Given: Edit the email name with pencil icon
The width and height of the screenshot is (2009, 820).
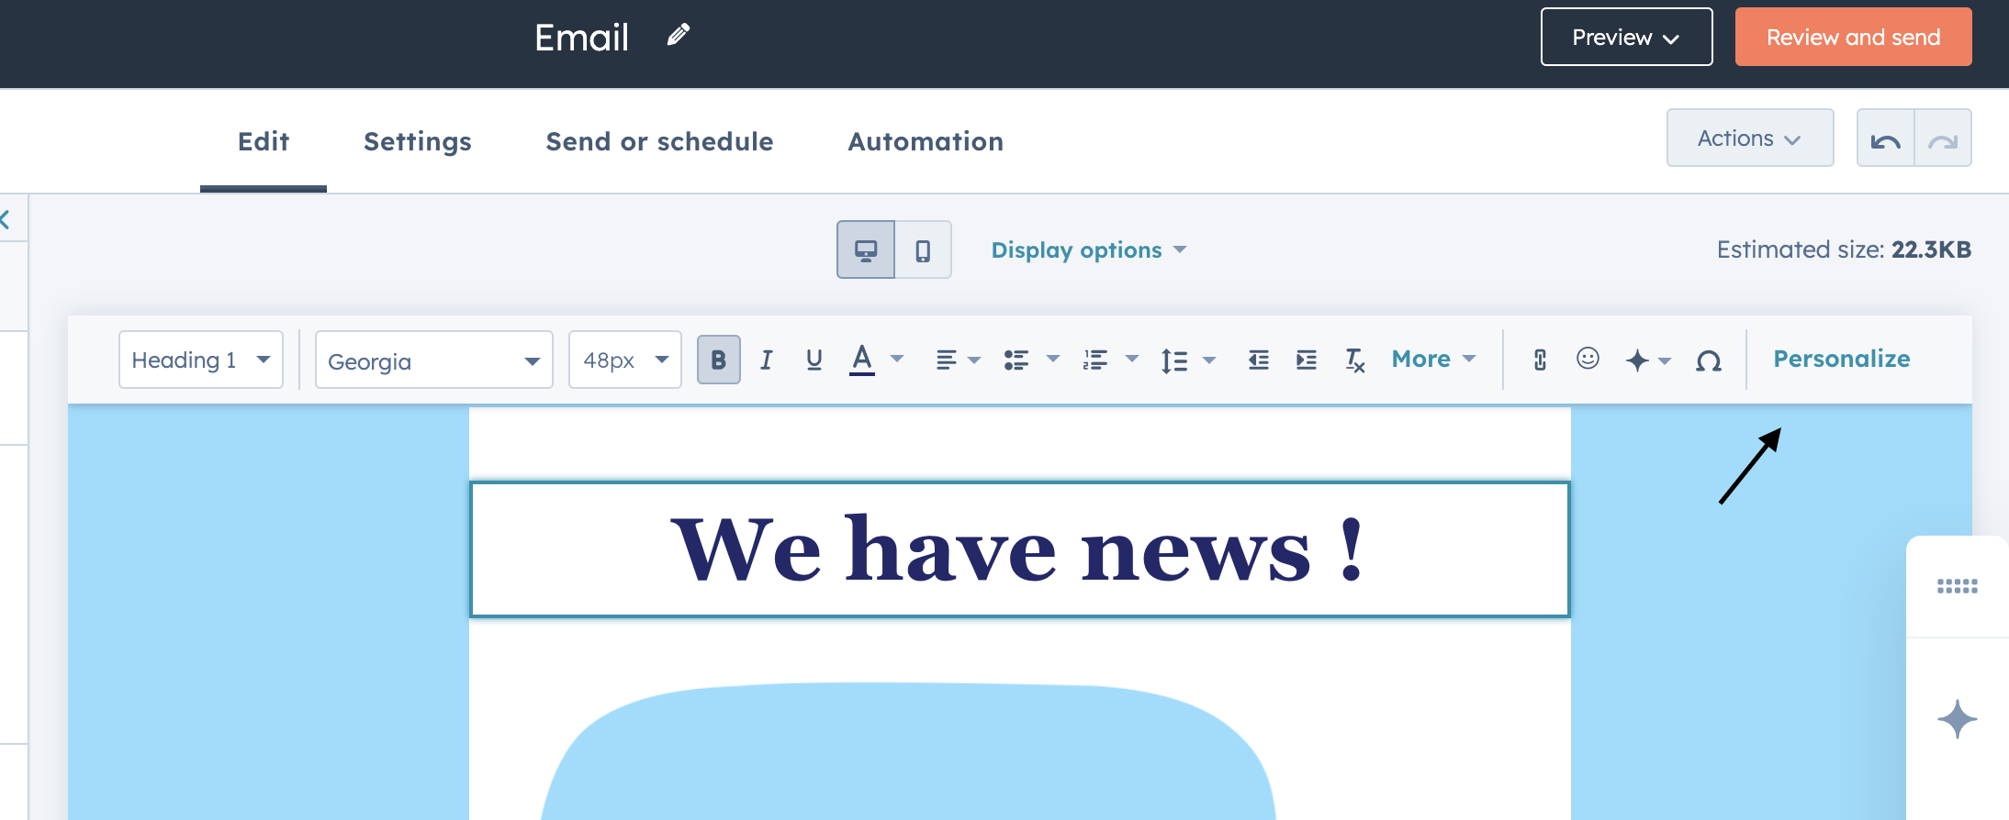Looking at the screenshot, I should [679, 36].
